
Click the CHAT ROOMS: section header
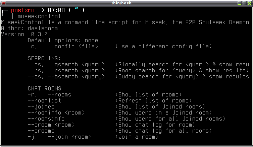coord(46,88)
